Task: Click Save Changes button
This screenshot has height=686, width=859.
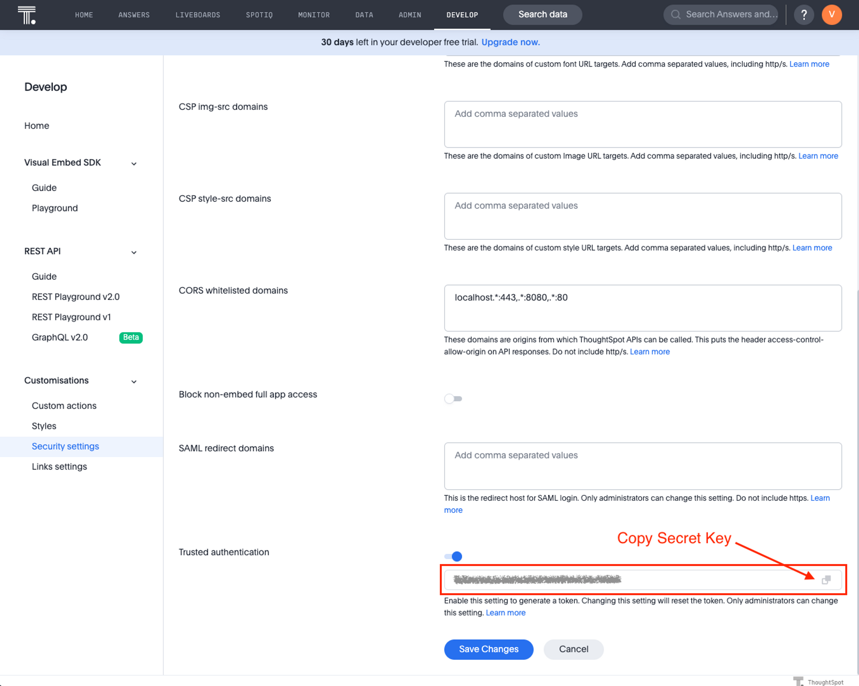Action: tap(488, 649)
